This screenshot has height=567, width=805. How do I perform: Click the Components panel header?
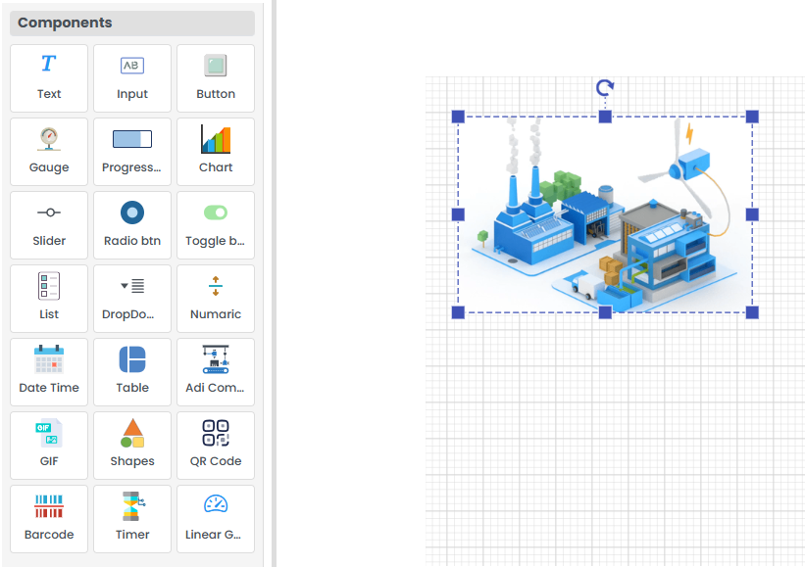tap(132, 24)
